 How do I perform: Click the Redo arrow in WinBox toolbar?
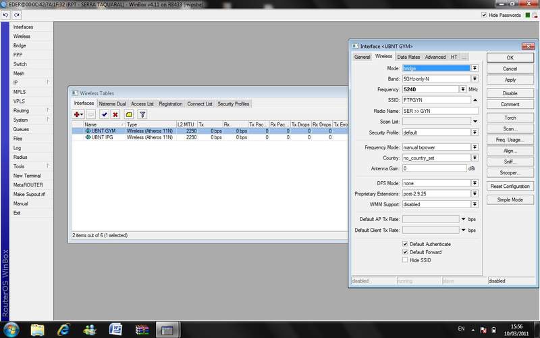click(16, 15)
